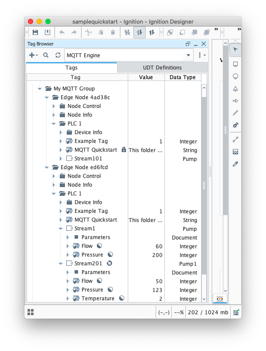Click the refresh tags icon
The image size is (266, 351).
(x=58, y=55)
